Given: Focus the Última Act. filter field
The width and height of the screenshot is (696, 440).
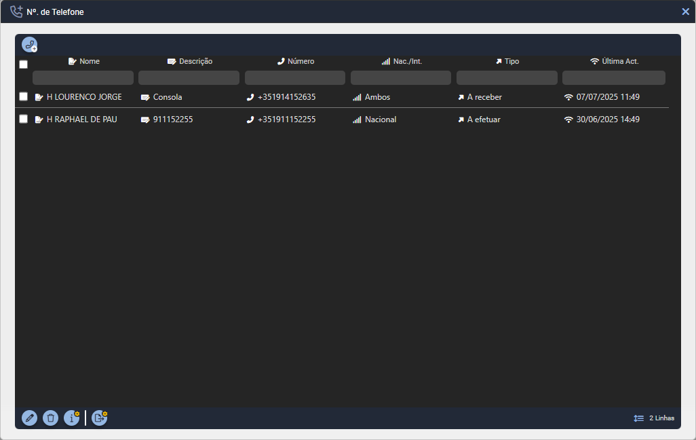Looking at the screenshot, I should click(614, 78).
